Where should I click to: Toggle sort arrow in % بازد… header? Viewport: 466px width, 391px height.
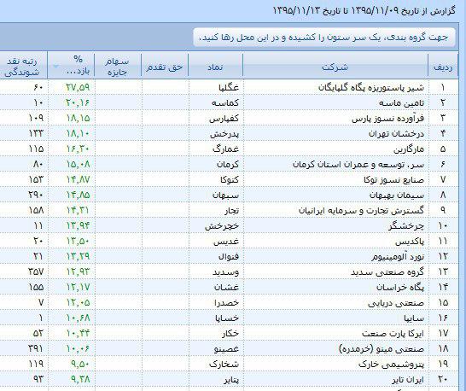pyautogui.click(x=56, y=67)
